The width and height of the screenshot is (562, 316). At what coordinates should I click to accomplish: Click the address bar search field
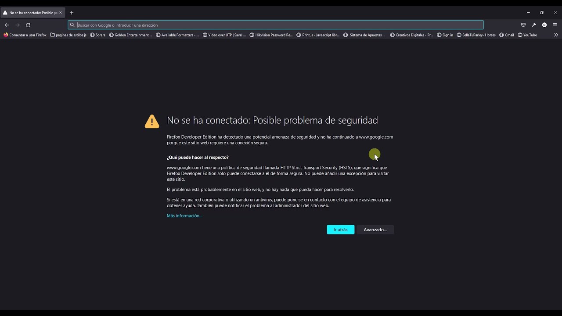276,25
